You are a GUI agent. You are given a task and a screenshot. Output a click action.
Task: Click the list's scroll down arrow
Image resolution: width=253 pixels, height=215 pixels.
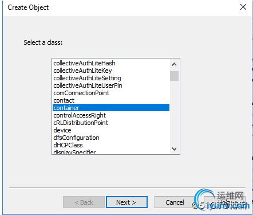(x=174, y=148)
